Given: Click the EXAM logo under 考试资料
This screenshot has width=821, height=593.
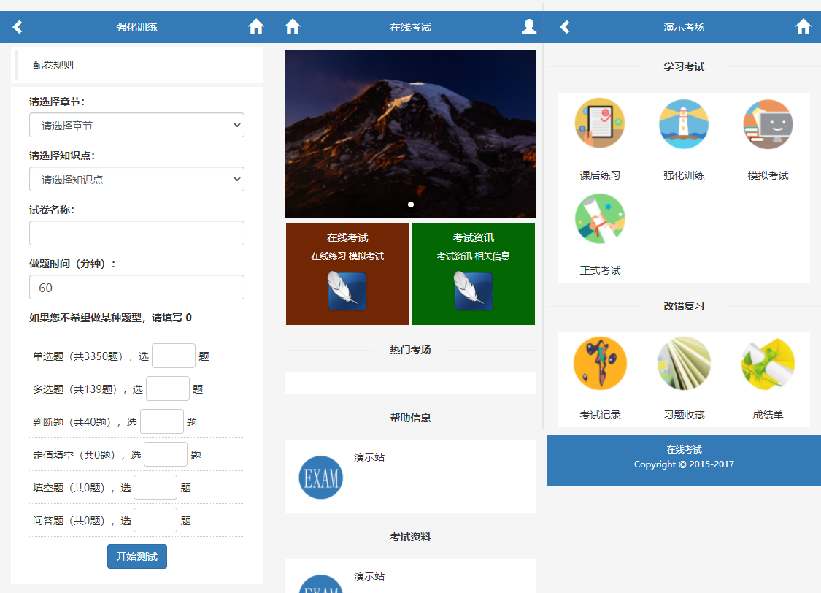Looking at the screenshot, I should [321, 584].
